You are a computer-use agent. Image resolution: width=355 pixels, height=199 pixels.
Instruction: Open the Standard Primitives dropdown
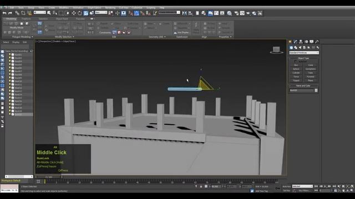[304, 53]
